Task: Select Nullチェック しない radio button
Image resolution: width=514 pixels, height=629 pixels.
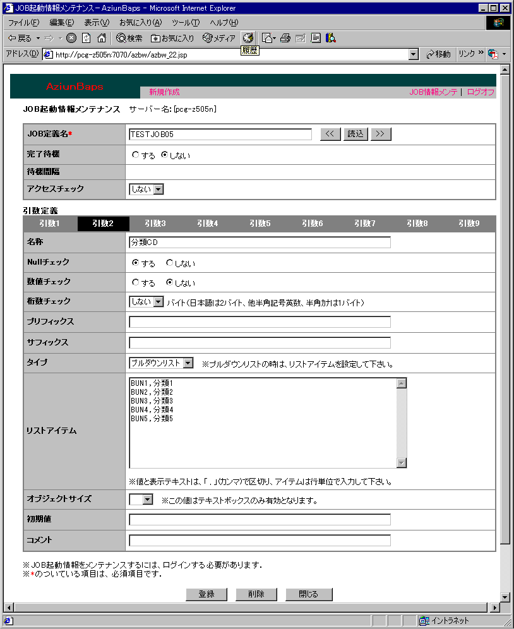Action: tap(170, 262)
